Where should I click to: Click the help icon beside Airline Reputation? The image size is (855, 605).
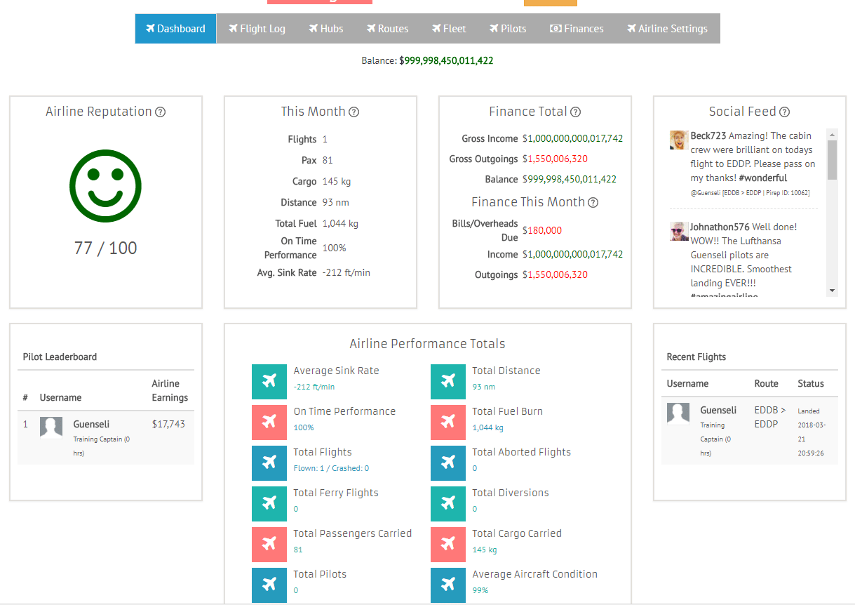161,112
